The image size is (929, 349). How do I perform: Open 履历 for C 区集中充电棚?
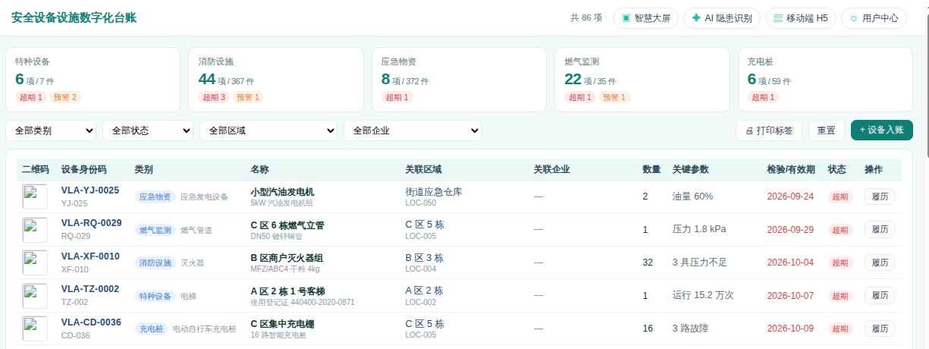pyautogui.click(x=880, y=329)
